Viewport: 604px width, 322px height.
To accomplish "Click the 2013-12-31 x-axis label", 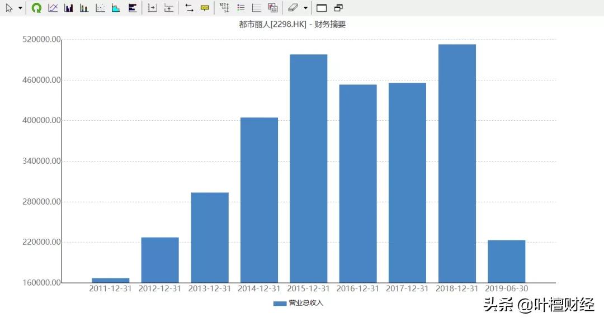I will (x=210, y=288).
